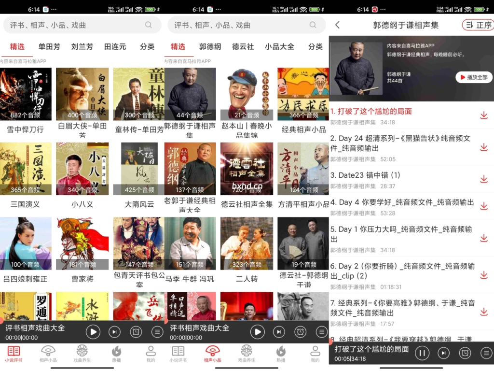Pause playback in right screen player bar
494x371 pixels.
[x=422, y=353]
